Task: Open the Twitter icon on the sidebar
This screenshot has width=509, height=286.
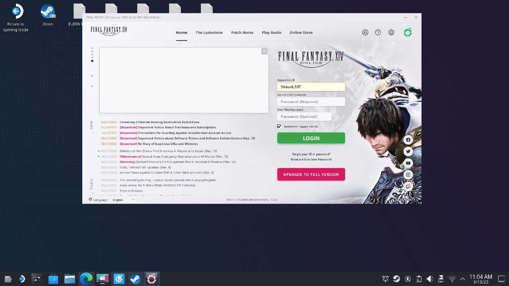Action: click(408, 151)
